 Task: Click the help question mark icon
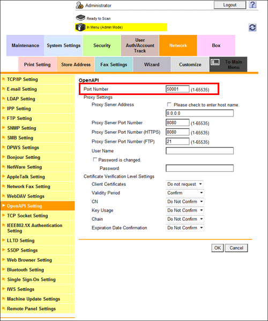(x=252, y=5)
